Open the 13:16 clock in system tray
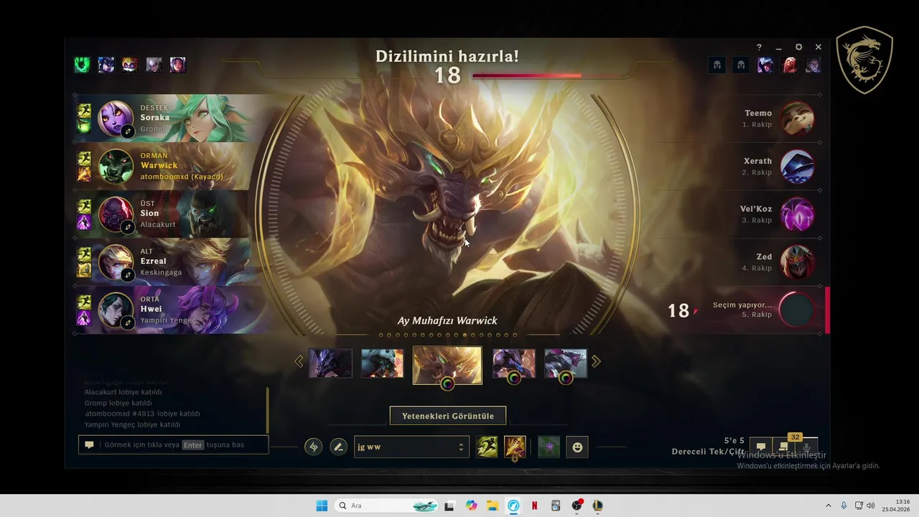 pyautogui.click(x=897, y=506)
